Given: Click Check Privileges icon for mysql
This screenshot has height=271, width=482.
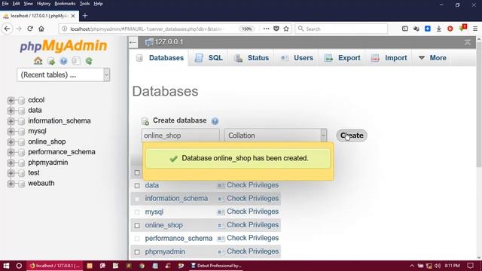Looking at the screenshot, I should [221, 212].
